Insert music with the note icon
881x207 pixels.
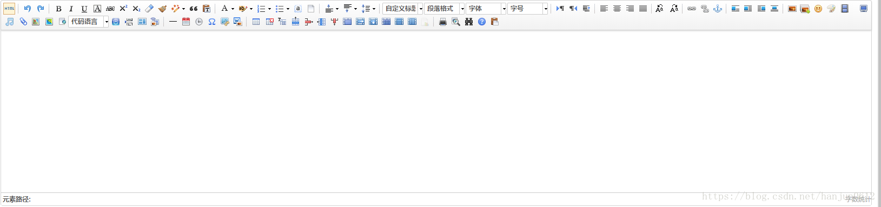[x=10, y=22]
